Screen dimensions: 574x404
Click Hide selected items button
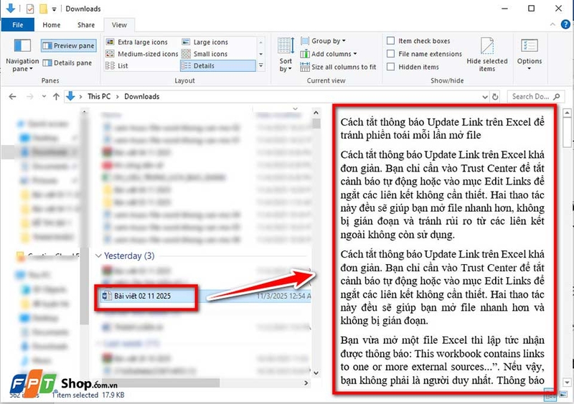coord(487,55)
